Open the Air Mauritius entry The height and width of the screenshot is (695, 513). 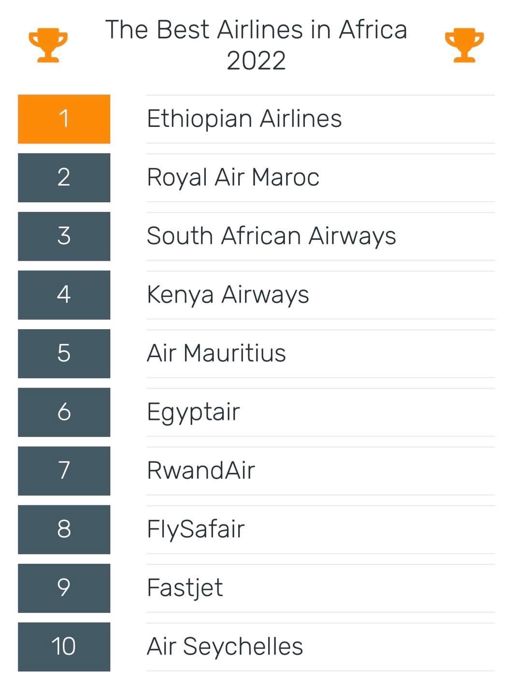click(216, 353)
